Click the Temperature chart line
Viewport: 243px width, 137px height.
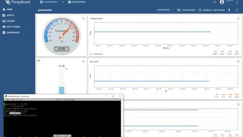click(x=152, y=32)
